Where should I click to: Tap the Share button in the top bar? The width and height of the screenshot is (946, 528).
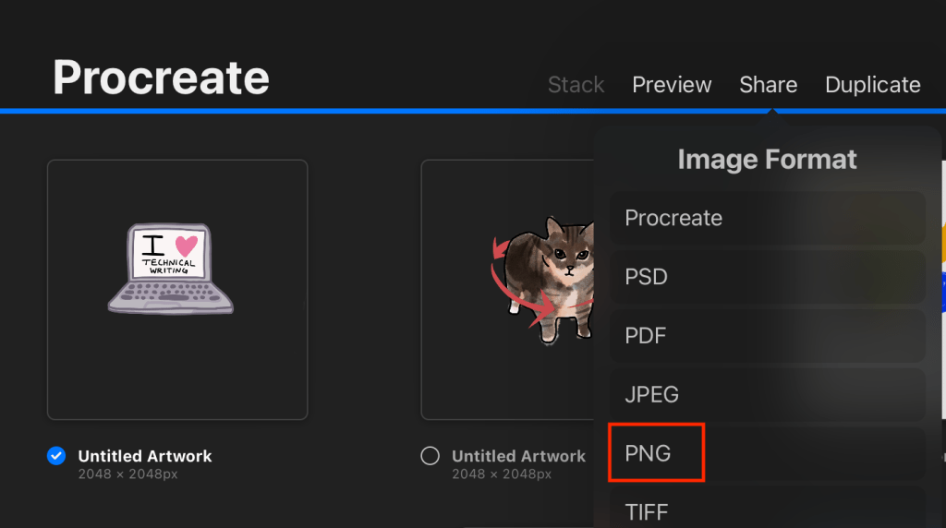(x=768, y=85)
